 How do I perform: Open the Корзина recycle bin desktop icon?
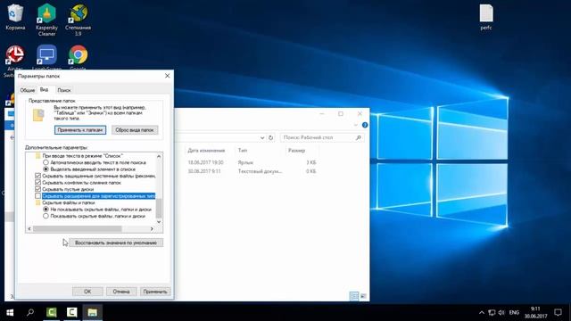click(x=15, y=17)
